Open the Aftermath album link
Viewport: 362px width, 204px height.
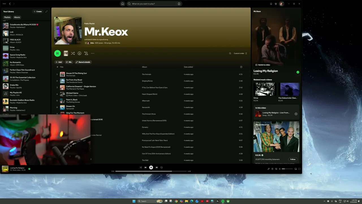[x=146, y=101]
